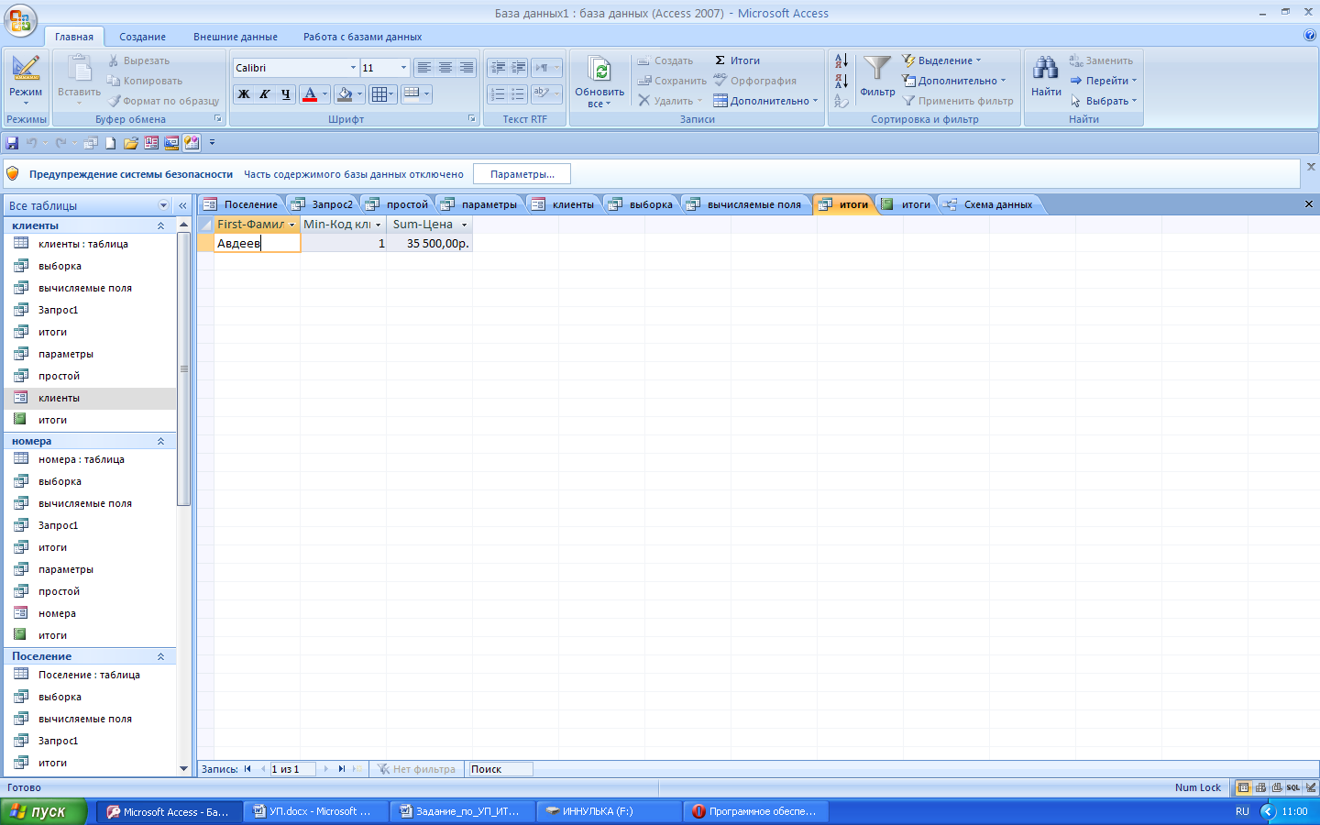Click the blank new document icon in quick access toolbar

(111, 143)
